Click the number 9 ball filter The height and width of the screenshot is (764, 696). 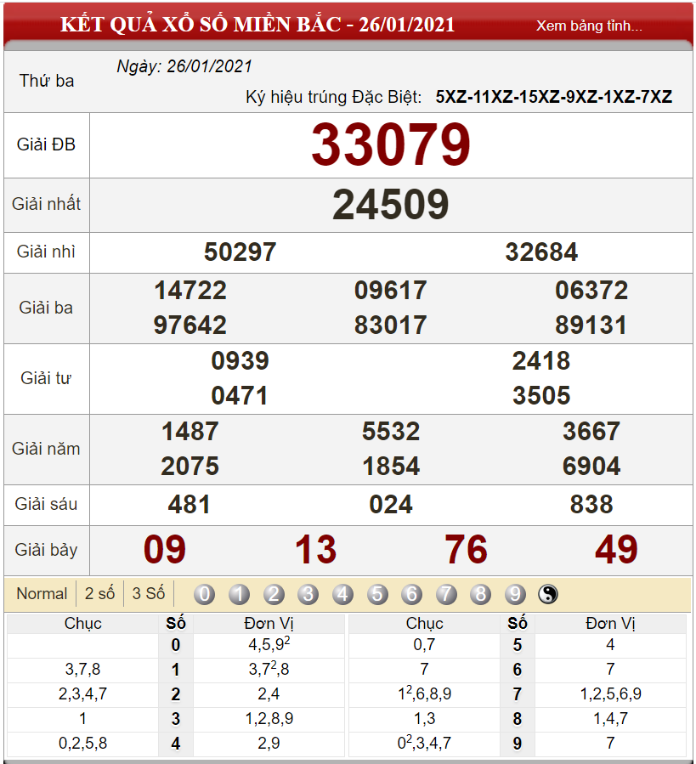[x=515, y=594]
